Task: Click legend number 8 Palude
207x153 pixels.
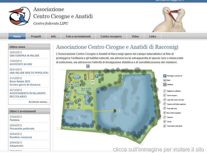Action: click(x=165, y=121)
